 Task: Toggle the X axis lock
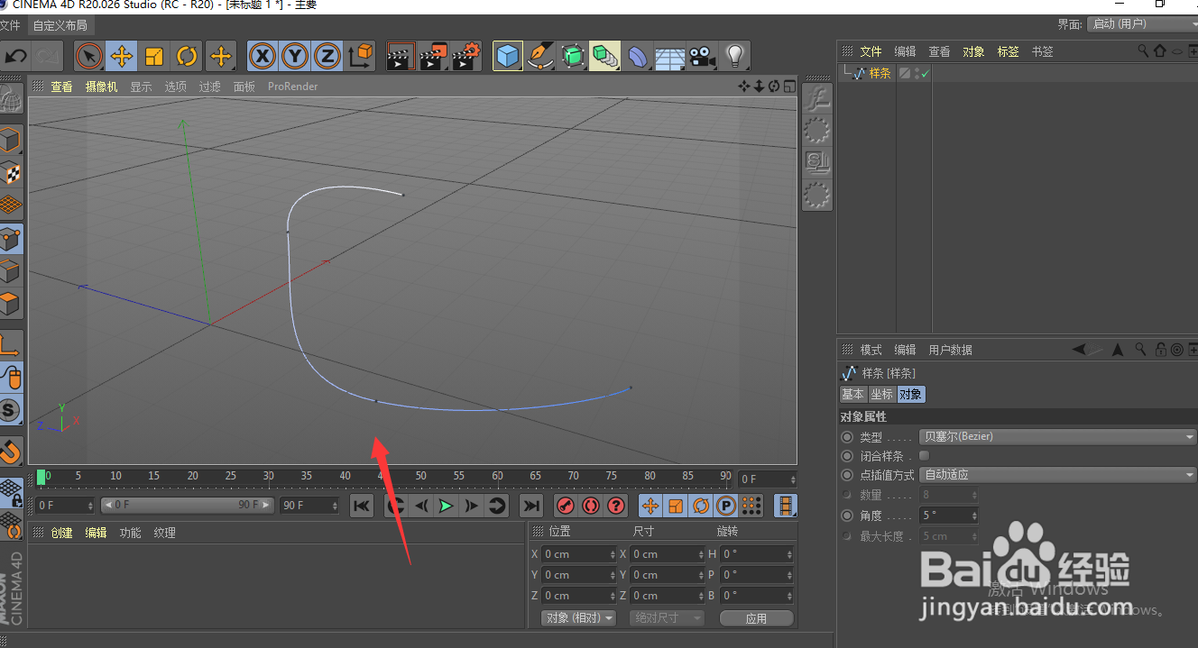coord(263,57)
